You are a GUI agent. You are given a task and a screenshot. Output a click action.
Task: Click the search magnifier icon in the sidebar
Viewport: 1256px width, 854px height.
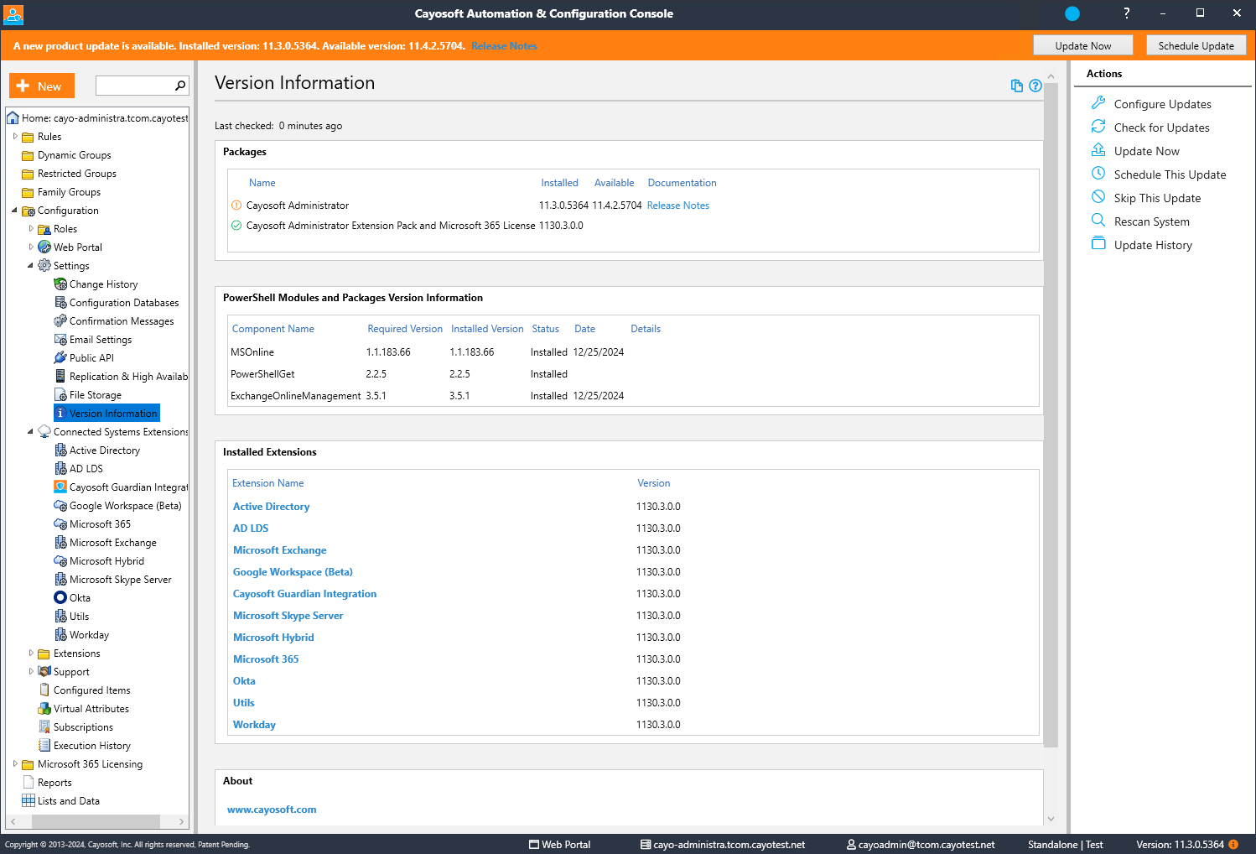click(x=179, y=86)
